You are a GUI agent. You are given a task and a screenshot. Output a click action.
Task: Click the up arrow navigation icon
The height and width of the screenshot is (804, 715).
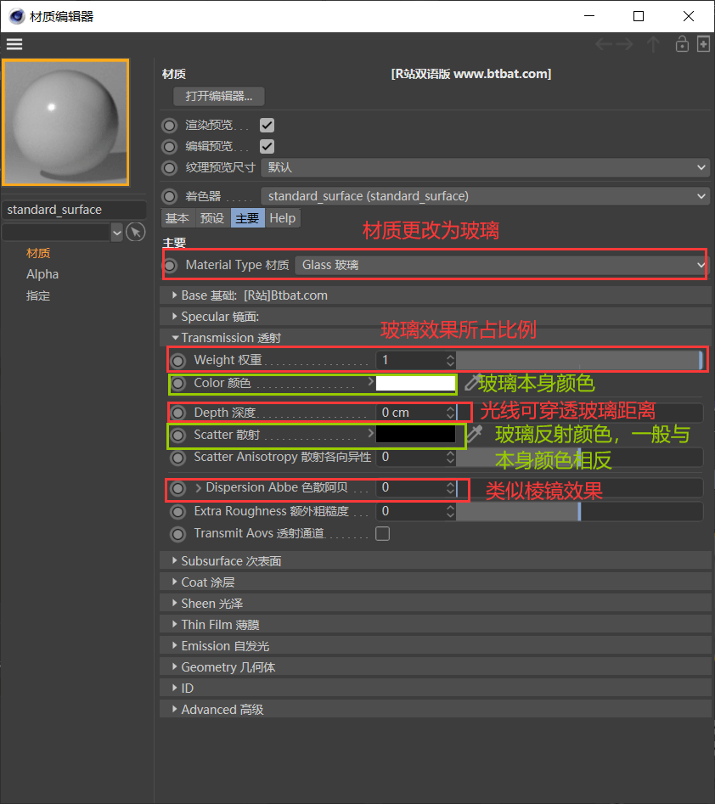(x=653, y=45)
